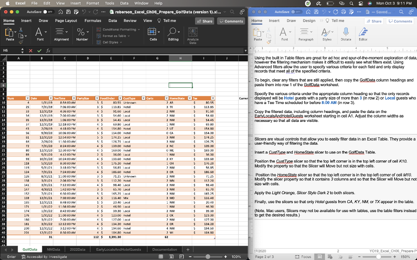Open the PartySize column filter dropdown
Image resolution: width=417 pixels, height=260 pixels.
pos(97,98)
